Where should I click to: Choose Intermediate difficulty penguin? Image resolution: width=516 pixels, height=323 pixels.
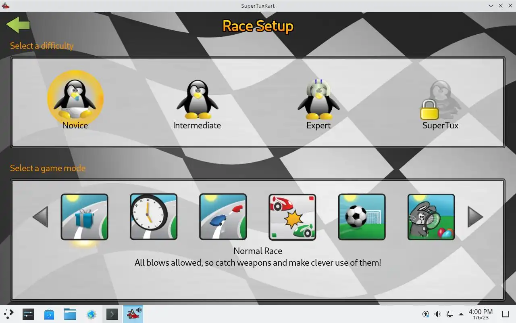pyautogui.click(x=197, y=99)
